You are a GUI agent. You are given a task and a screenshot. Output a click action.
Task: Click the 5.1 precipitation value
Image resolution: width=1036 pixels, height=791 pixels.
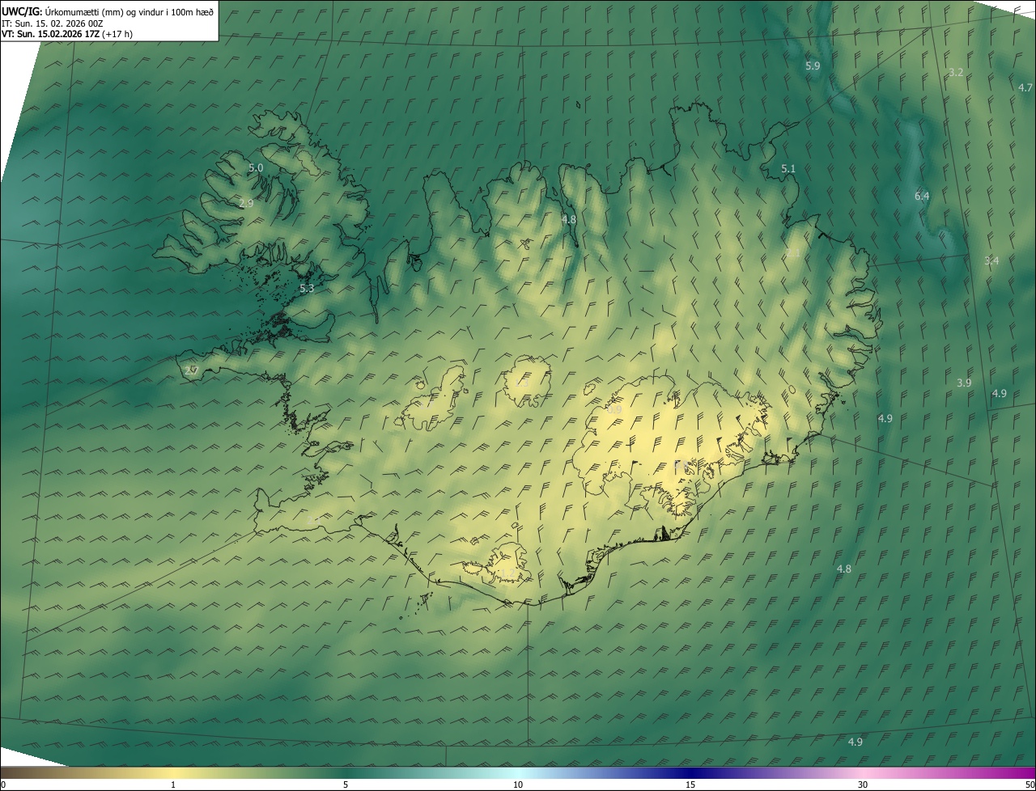788,168
